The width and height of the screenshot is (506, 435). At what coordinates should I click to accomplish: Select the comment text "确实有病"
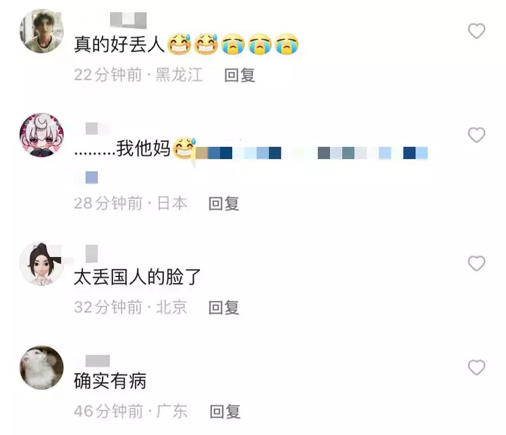(x=110, y=381)
